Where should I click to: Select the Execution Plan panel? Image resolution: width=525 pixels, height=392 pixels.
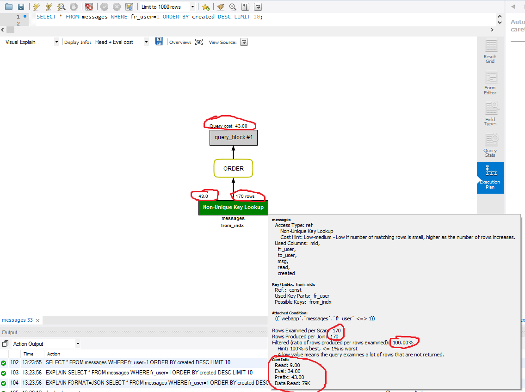490,178
